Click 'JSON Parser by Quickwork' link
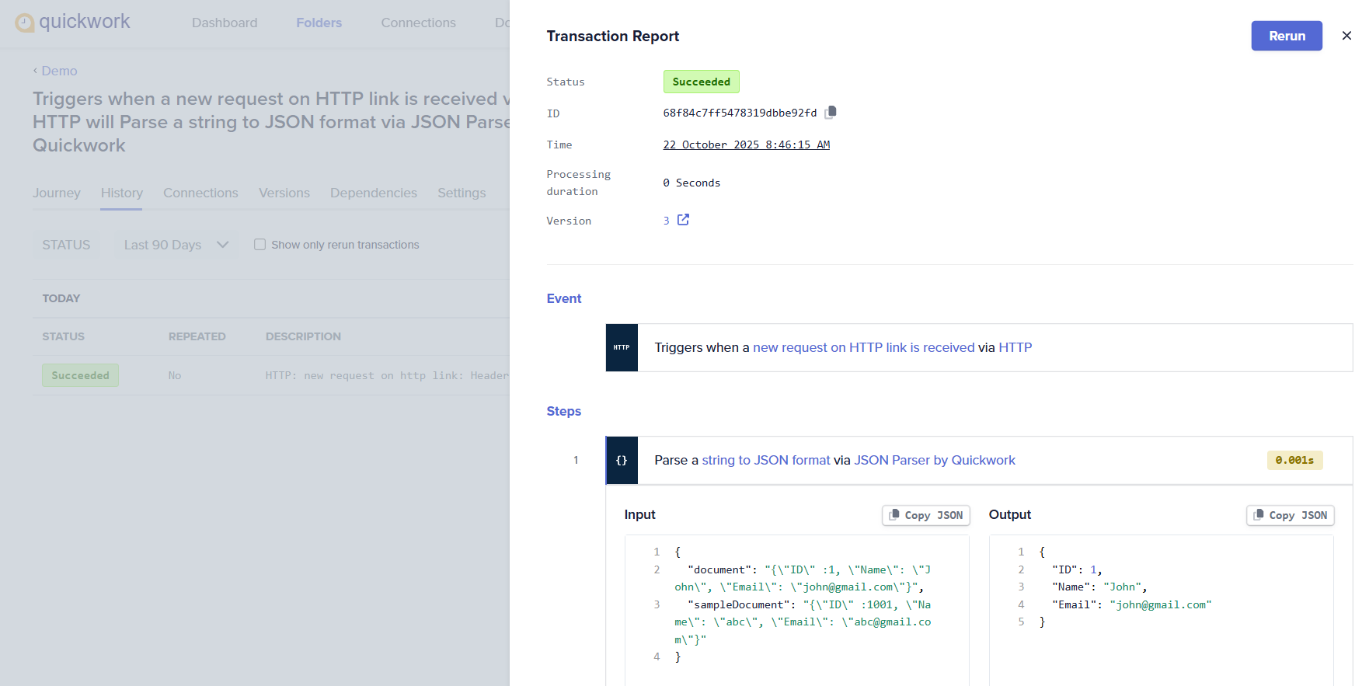 coord(935,460)
